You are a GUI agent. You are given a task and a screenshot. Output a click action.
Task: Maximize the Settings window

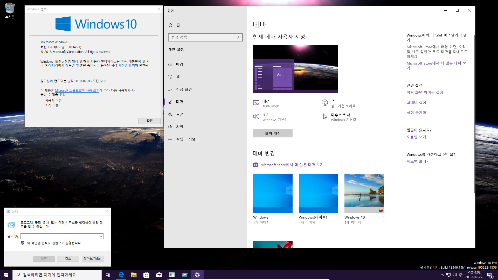(457, 10)
